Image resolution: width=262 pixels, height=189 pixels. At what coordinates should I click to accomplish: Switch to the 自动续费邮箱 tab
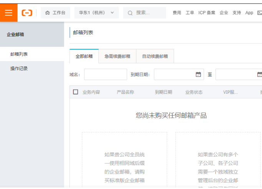click(155, 56)
